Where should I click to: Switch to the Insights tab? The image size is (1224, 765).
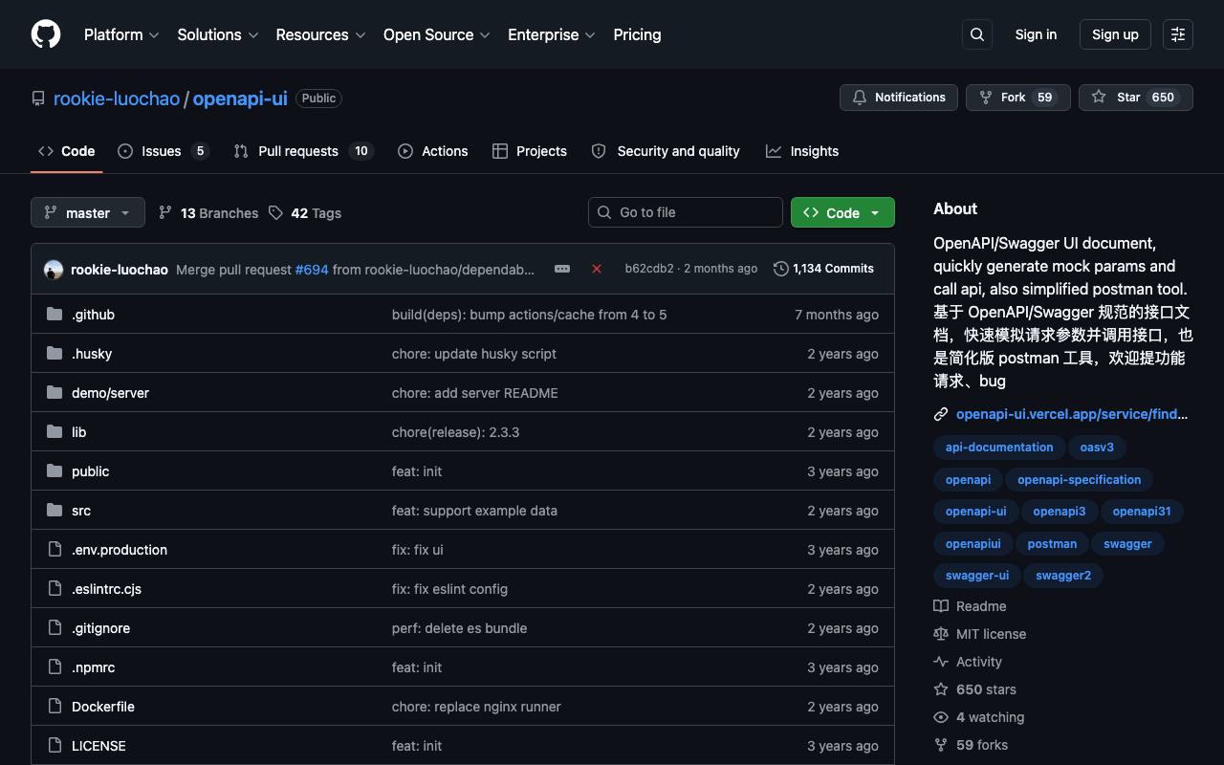pos(802,151)
